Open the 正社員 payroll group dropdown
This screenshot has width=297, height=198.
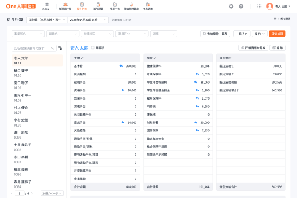47,20
